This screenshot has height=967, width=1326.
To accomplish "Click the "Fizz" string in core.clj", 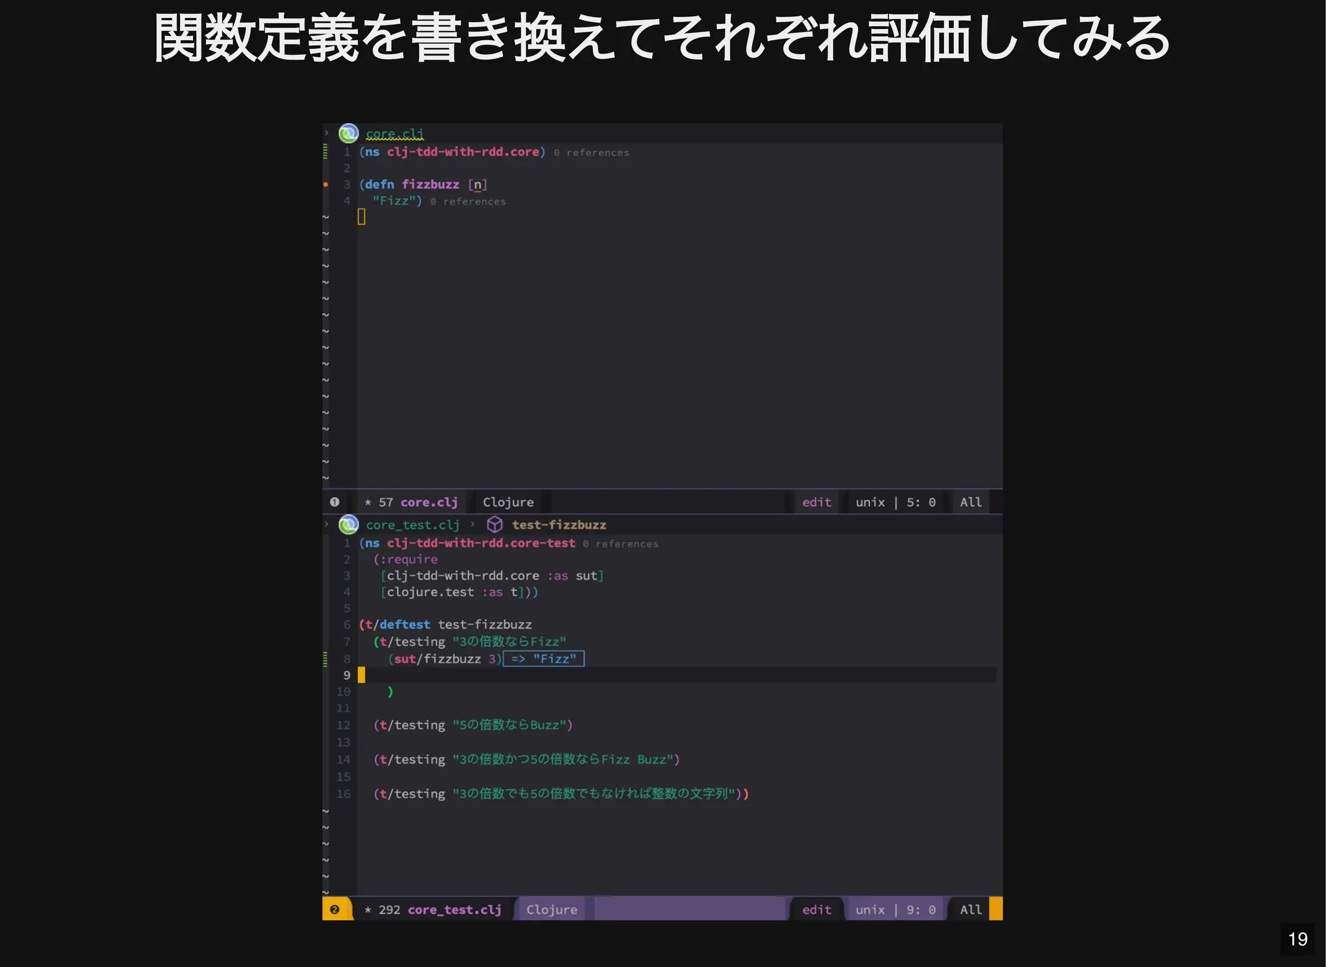I will click(x=394, y=201).
